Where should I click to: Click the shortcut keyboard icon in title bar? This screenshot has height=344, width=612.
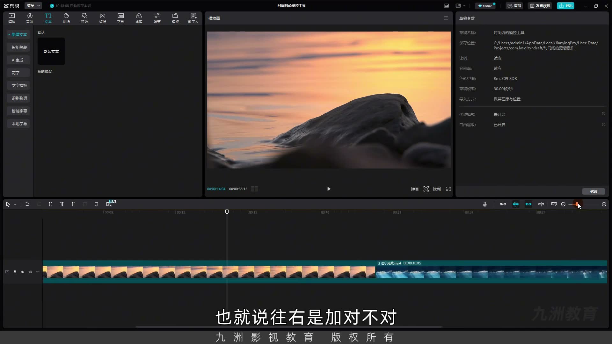(446, 6)
